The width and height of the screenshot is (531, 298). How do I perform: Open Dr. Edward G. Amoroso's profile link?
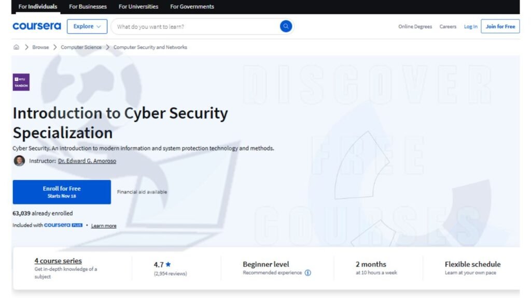pos(87,161)
